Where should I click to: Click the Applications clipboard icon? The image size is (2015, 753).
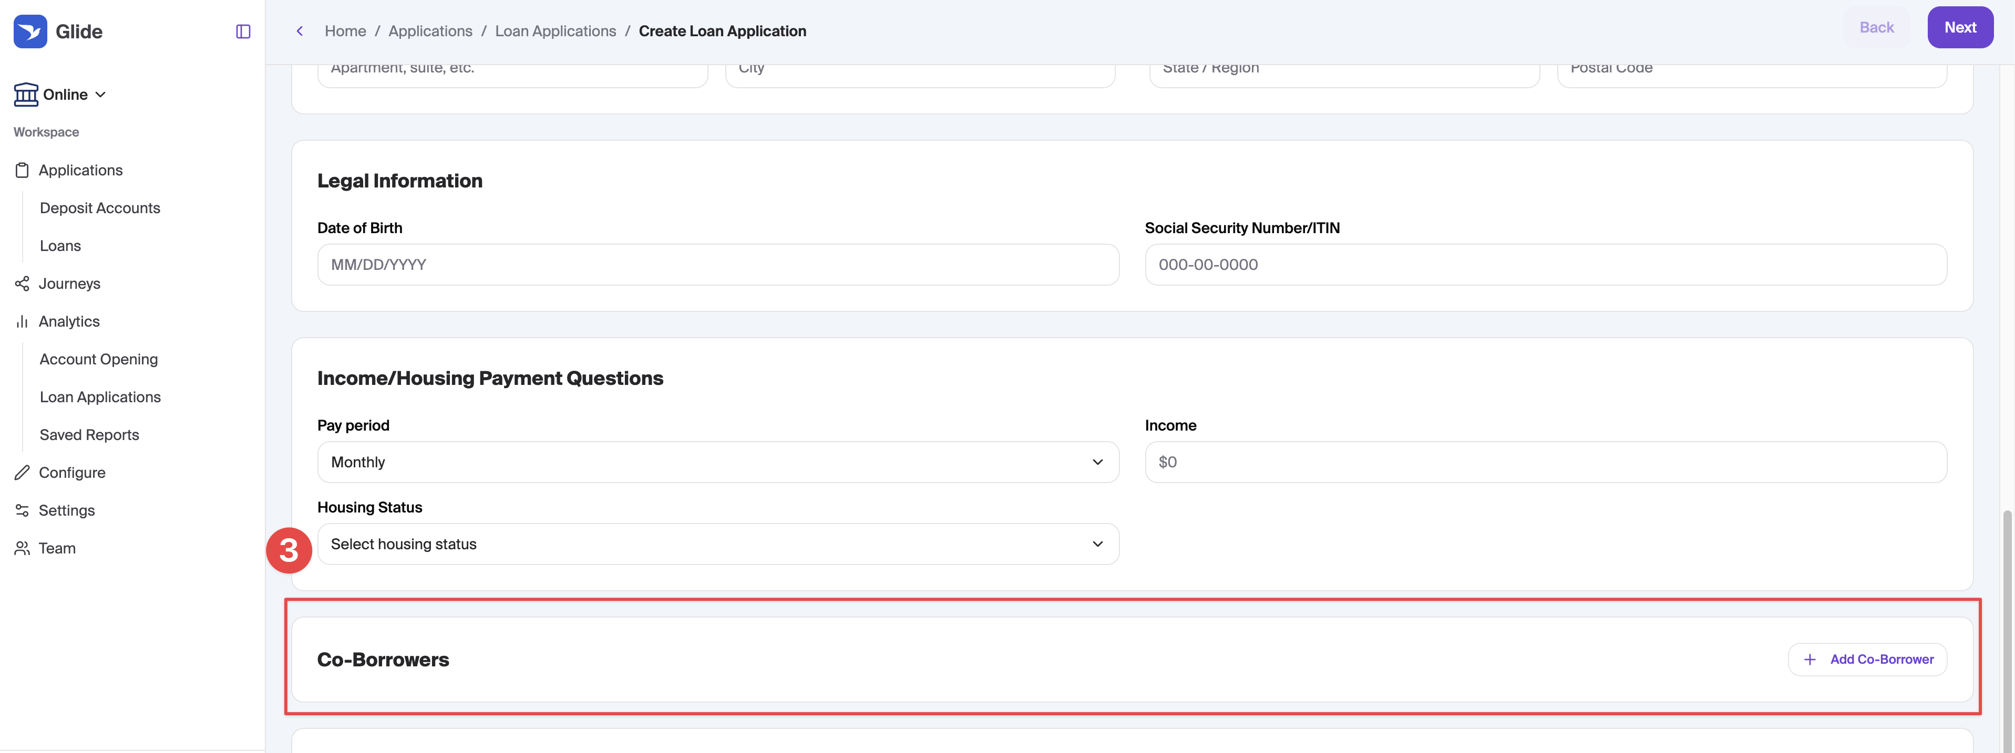pyautogui.click(x=22, y=170)
